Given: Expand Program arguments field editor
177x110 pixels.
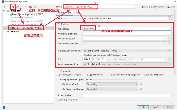Looking at the screenshot, I should pyautogui.click(x=170, y=34).
